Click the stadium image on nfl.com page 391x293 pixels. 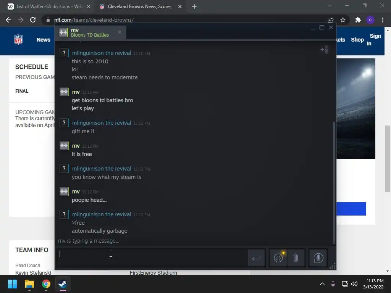tap(356, 108)
